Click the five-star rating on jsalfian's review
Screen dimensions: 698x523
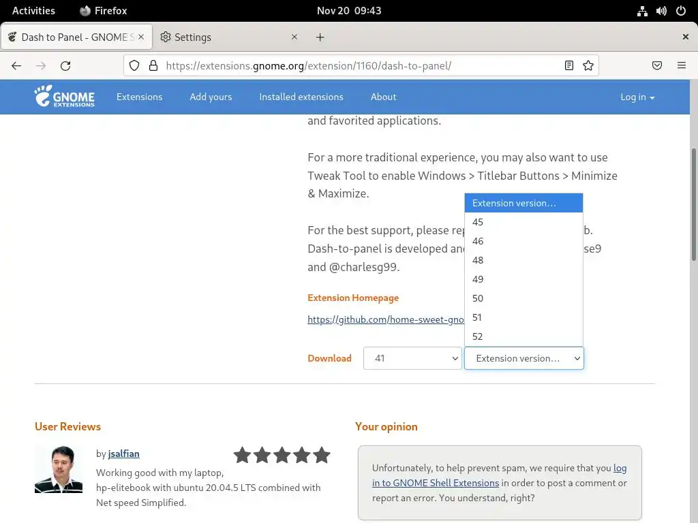click(282, 455)
